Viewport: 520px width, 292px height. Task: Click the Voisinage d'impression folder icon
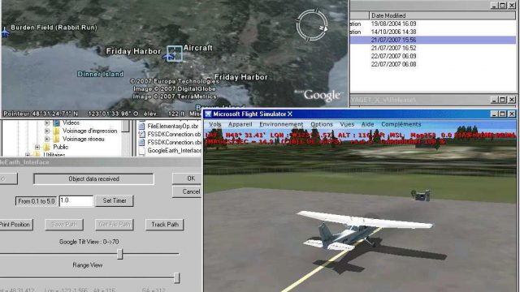pyautogui.click(x=57, y=131)
